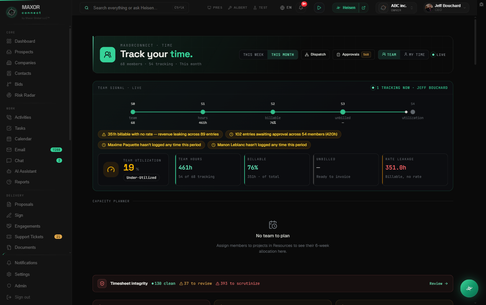The width and height of the screenshot is (486, 305).
Task: Switch to TEAM view
Action: coord(389,55)
